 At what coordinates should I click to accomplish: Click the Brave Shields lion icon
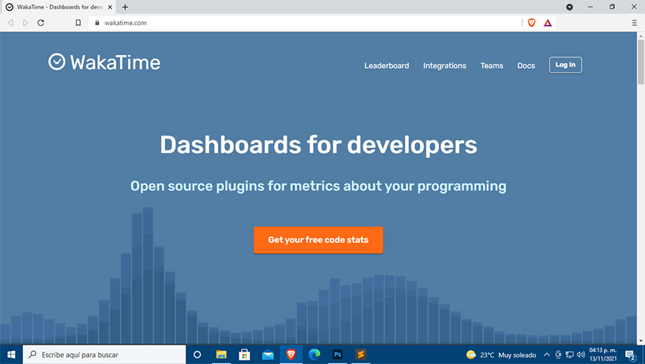coord(531,23)
